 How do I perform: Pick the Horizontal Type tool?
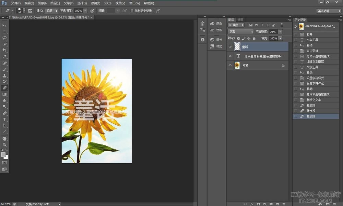[x=5, y=120]
